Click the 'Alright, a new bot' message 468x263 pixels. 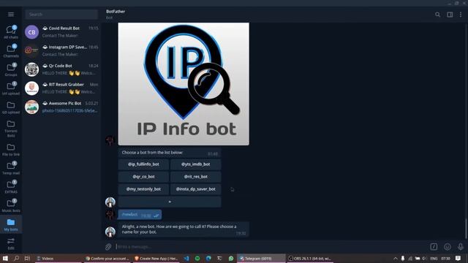[x=184, y=229]
